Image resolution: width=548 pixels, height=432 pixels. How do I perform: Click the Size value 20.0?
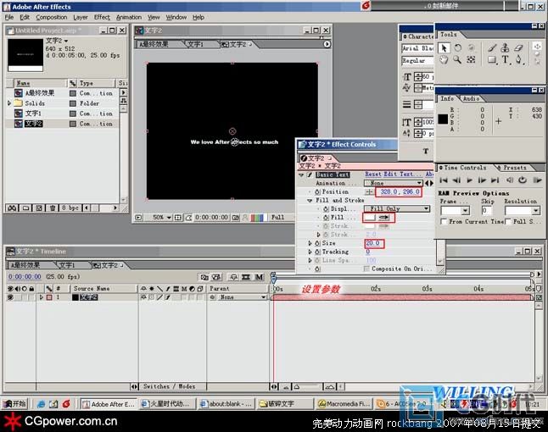[373, 243]
